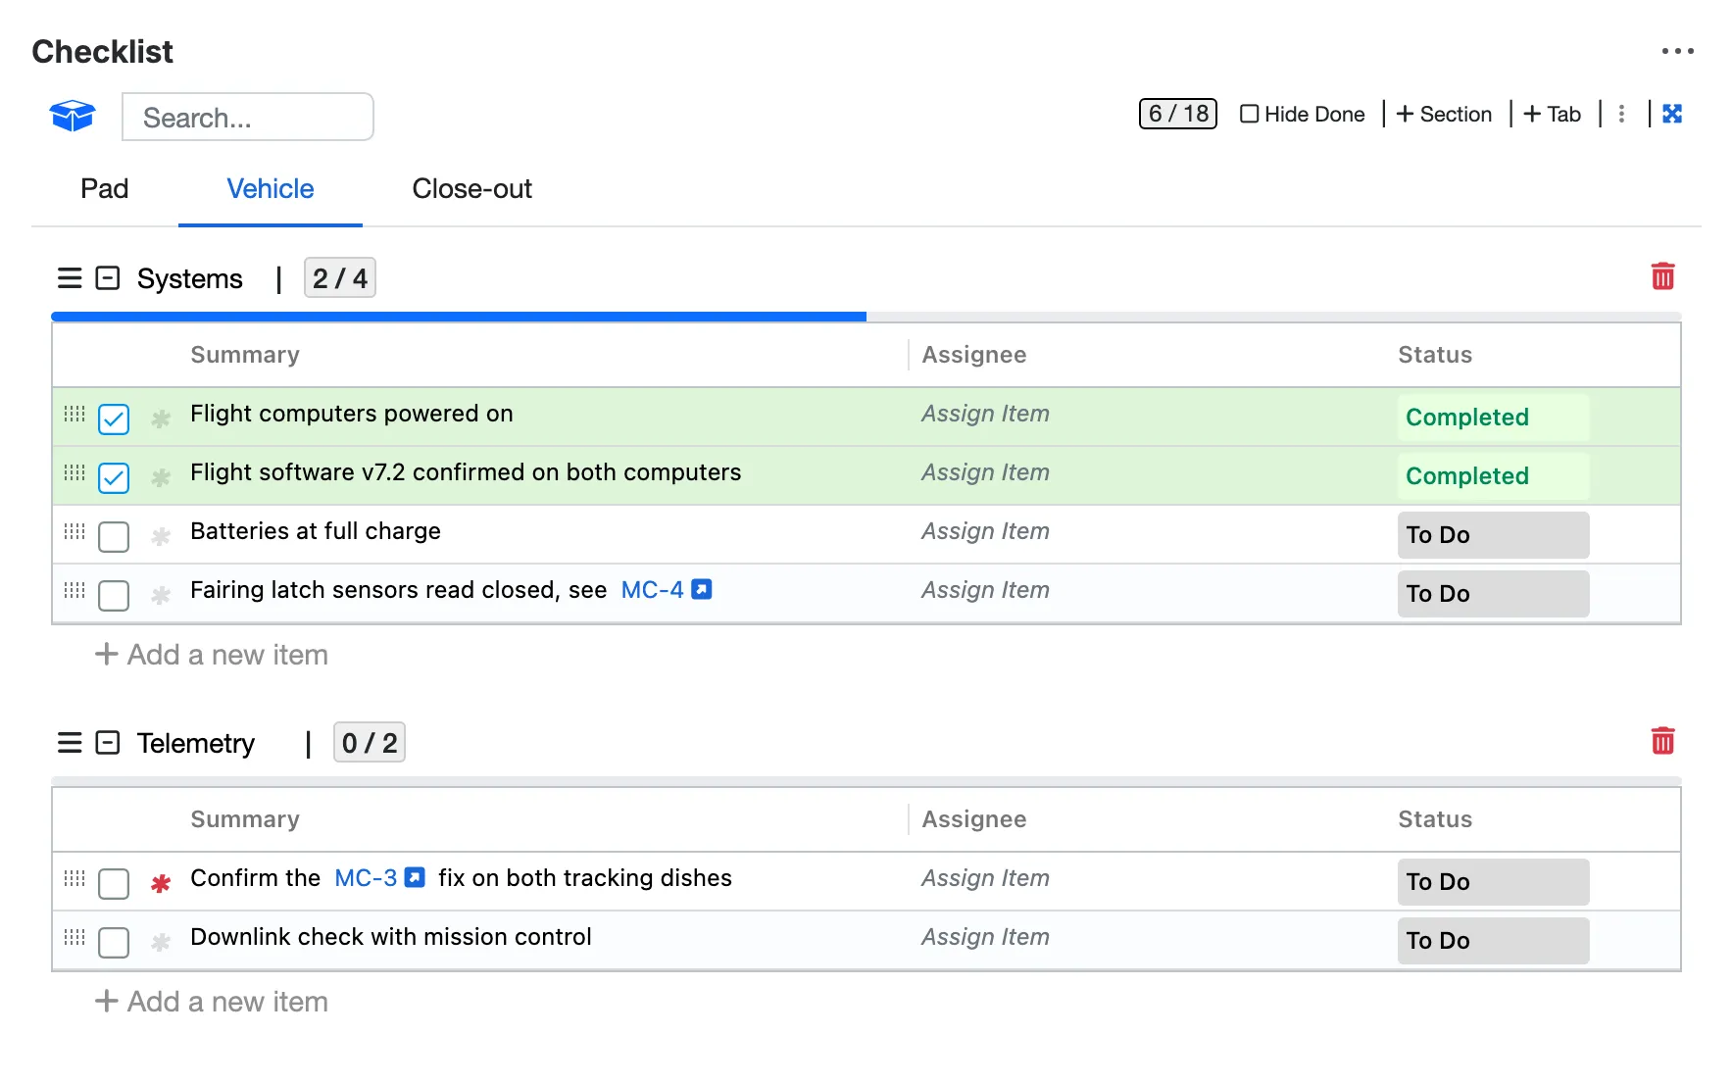Open status dropdown for Batteries at full charge
The width and height of the screenshot is (1733, 1084).
tap(1493, 535)
